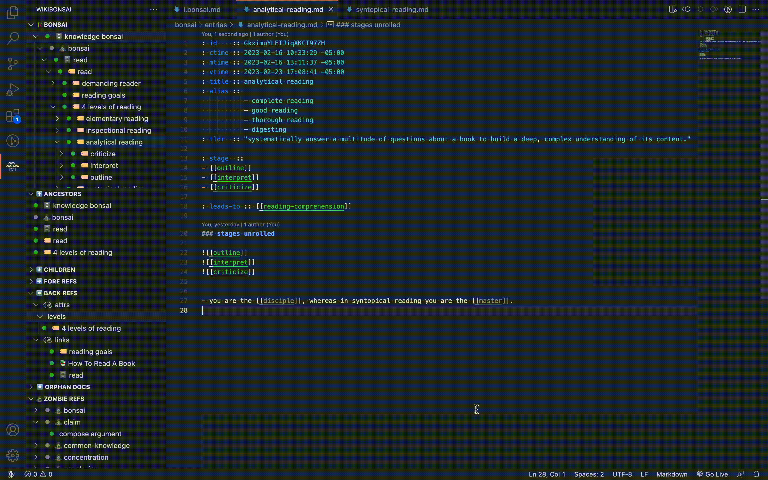Open the Explorer view in activity bar
Screen dimensions: 768x480
(x=13, y=13)
